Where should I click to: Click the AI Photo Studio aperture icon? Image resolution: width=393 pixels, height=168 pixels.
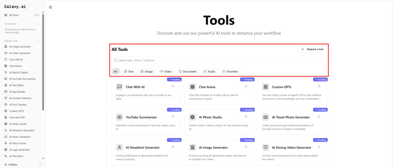tap(193, 117)
